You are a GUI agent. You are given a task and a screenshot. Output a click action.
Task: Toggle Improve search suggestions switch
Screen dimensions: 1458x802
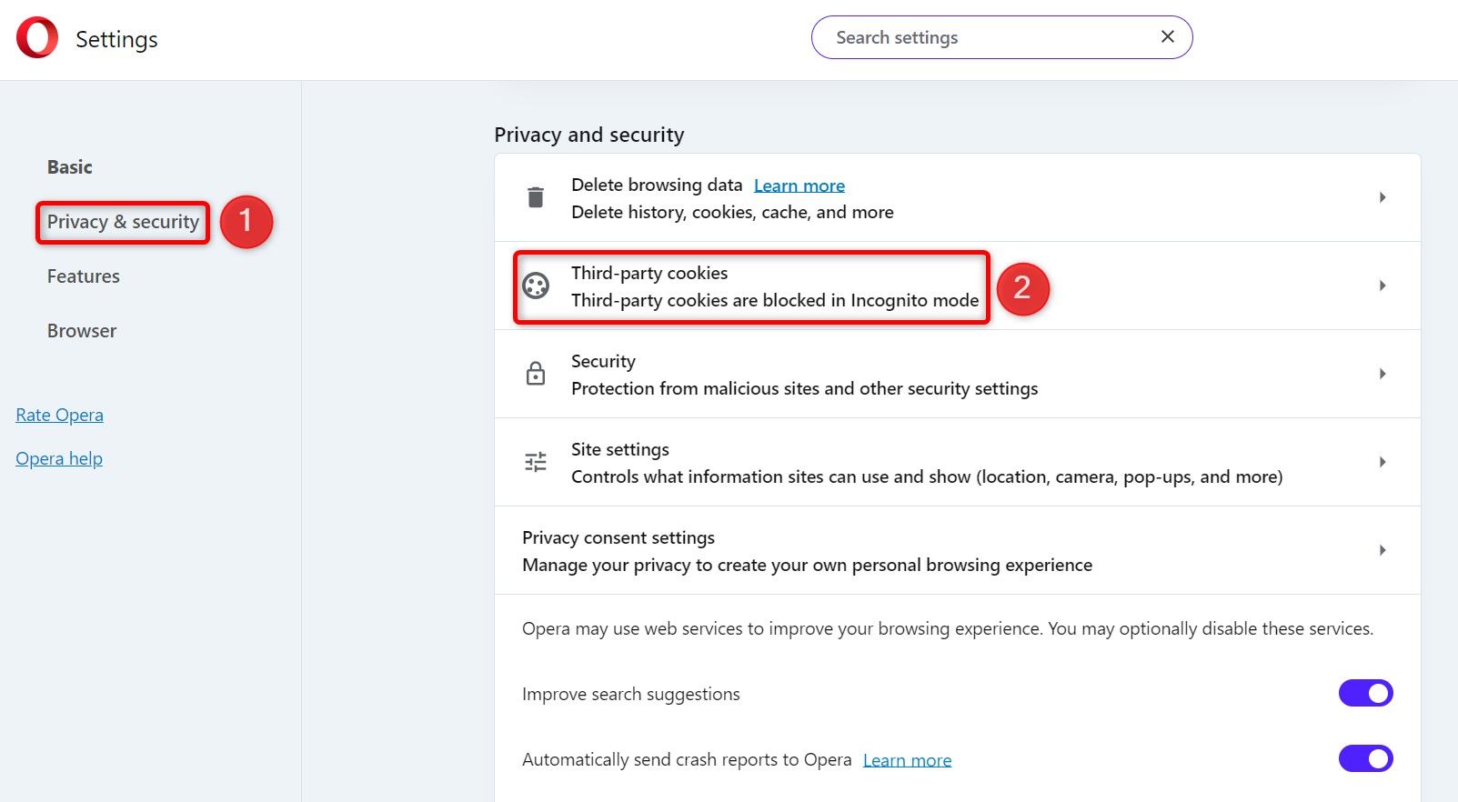1365,693
